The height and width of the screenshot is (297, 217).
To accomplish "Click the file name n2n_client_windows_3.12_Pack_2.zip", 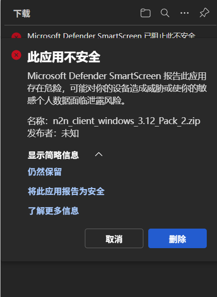I will tap(126, 121).
